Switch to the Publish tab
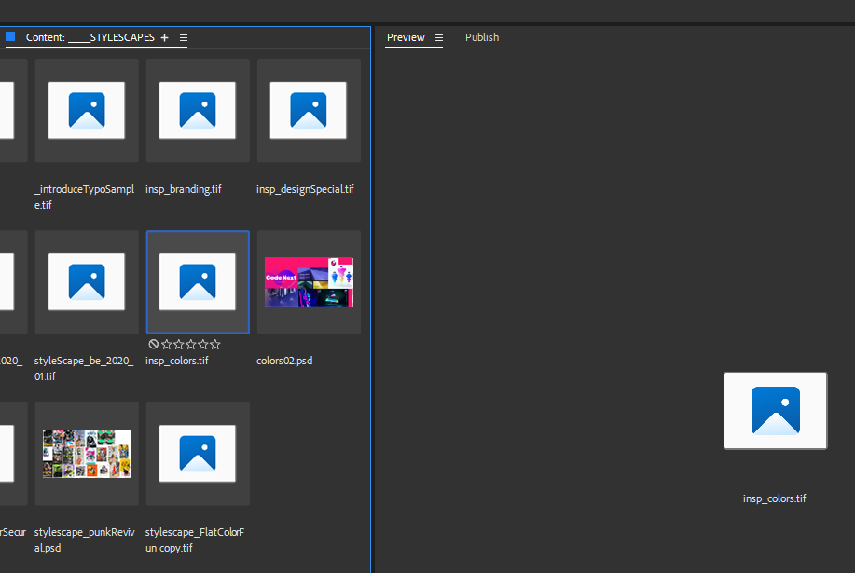 point(481,37)
